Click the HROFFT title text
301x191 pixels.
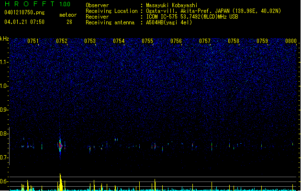tap(30, 4)
